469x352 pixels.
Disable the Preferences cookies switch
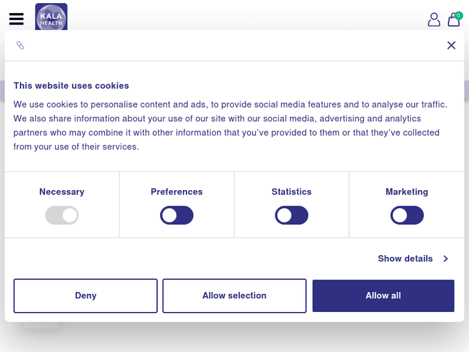coord(177,216)
